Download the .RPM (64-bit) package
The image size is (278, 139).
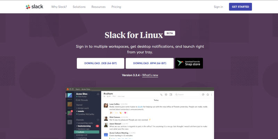150,63
